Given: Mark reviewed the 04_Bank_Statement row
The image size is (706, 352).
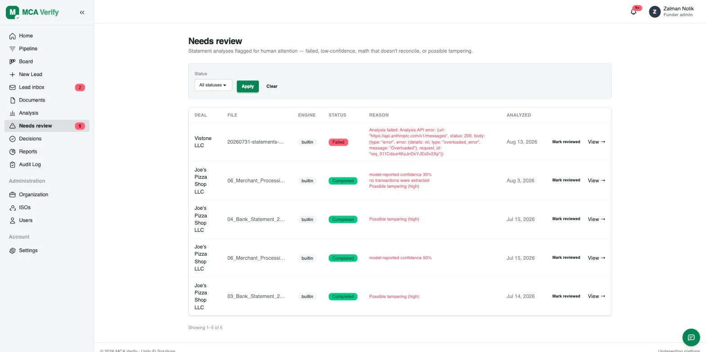Looking at the screenshot, I should tap(566, 219).
